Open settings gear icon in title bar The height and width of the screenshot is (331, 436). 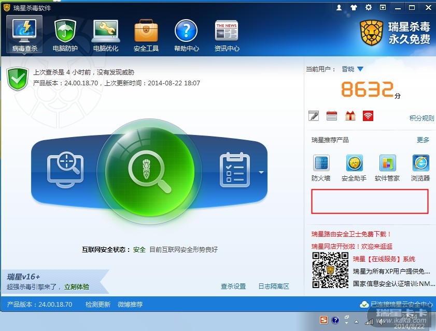click(369, 7)
